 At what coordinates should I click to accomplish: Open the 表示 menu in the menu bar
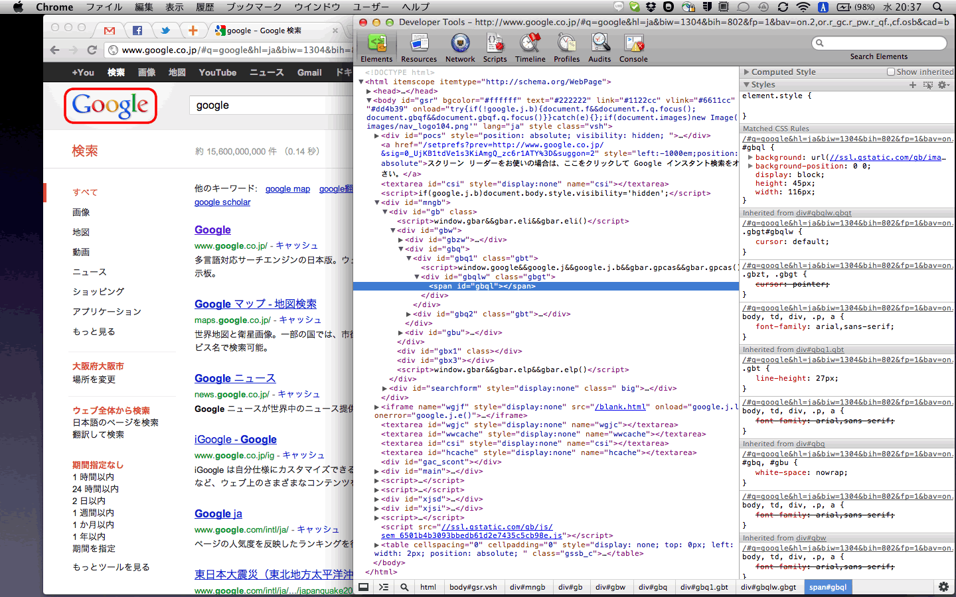[175, 7]
